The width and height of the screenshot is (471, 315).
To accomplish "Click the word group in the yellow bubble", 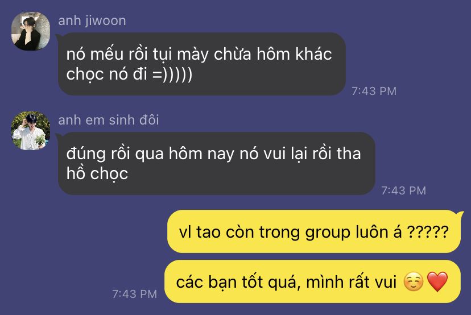I will 328,233.
